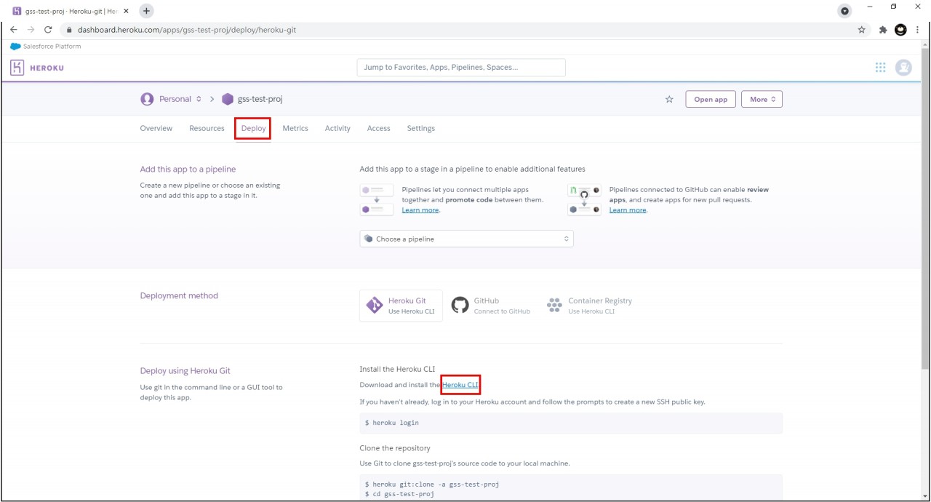Switch to the Access tab
The image size is (931, 502).
click(x=378, y=128)
